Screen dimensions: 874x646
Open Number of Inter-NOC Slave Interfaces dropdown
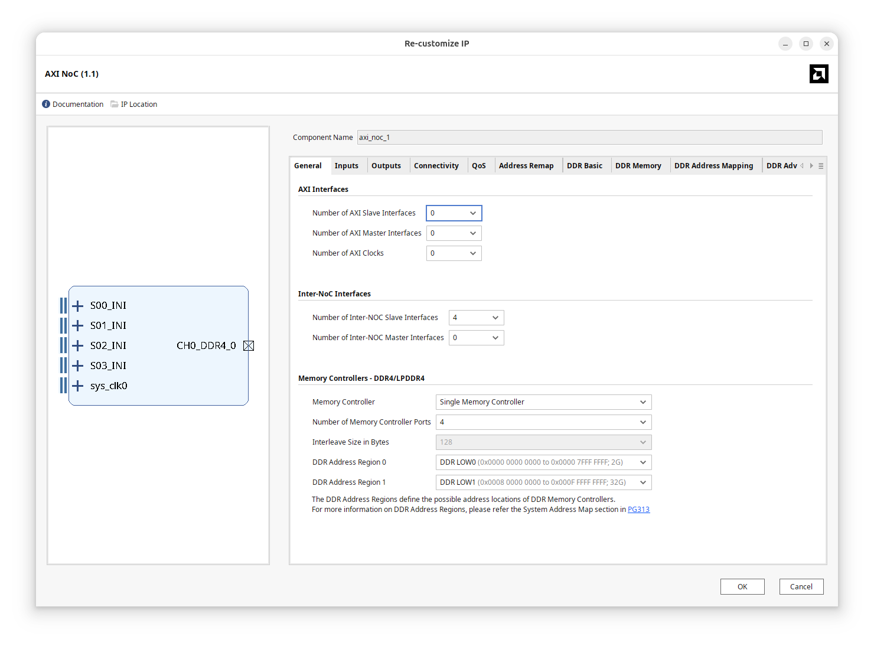[476, 318]
